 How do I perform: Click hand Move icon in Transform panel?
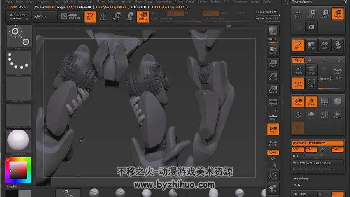tap(311, 45)
